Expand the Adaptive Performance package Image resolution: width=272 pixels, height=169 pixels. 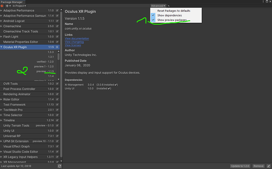click(1, 10)
